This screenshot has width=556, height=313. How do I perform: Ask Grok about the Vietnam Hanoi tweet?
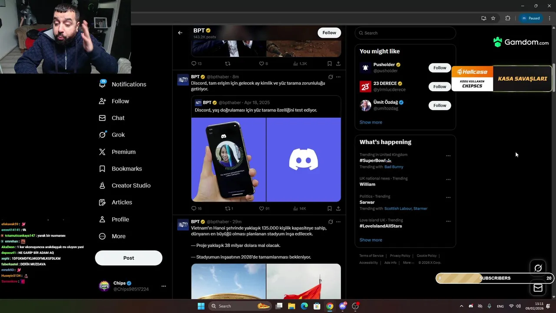pos(331,222)
